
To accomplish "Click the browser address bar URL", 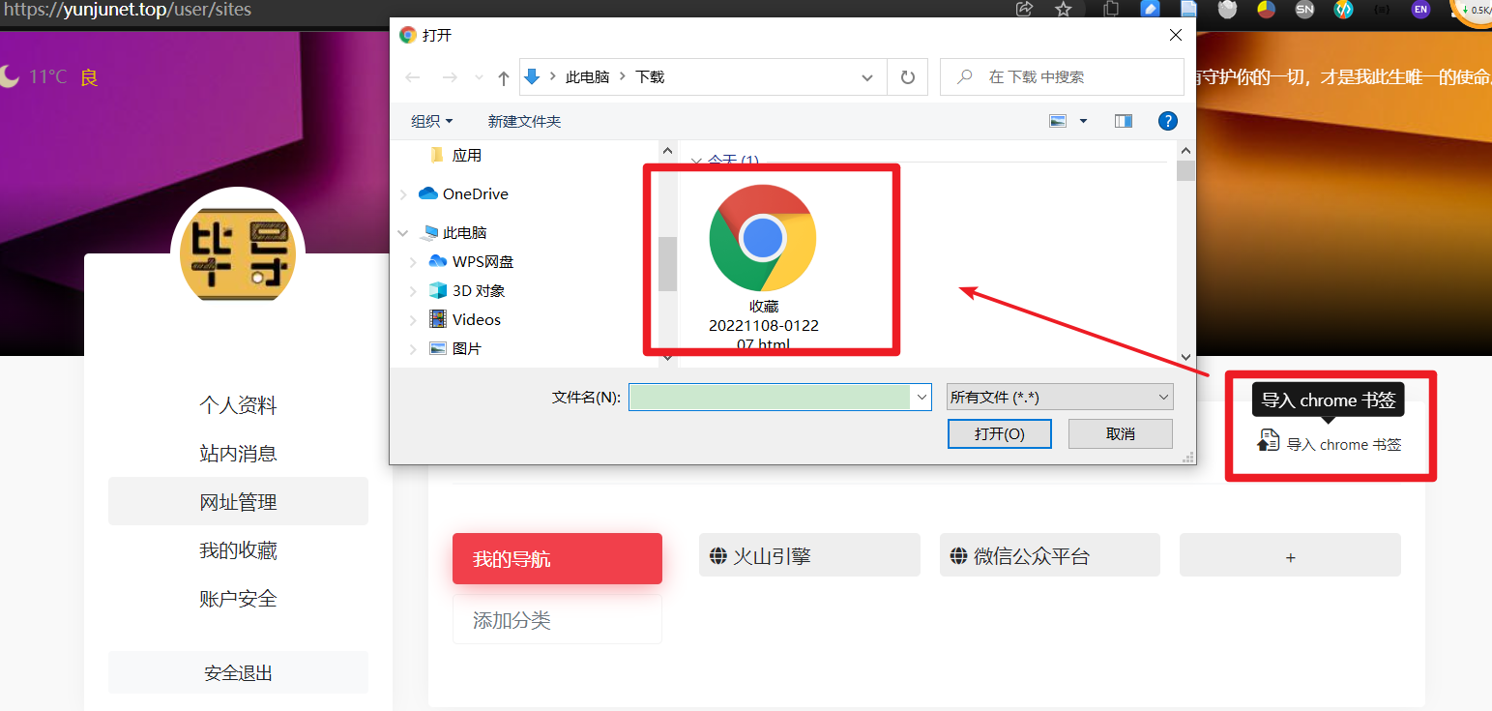I will pyautogui.click(x=127, y=11).
